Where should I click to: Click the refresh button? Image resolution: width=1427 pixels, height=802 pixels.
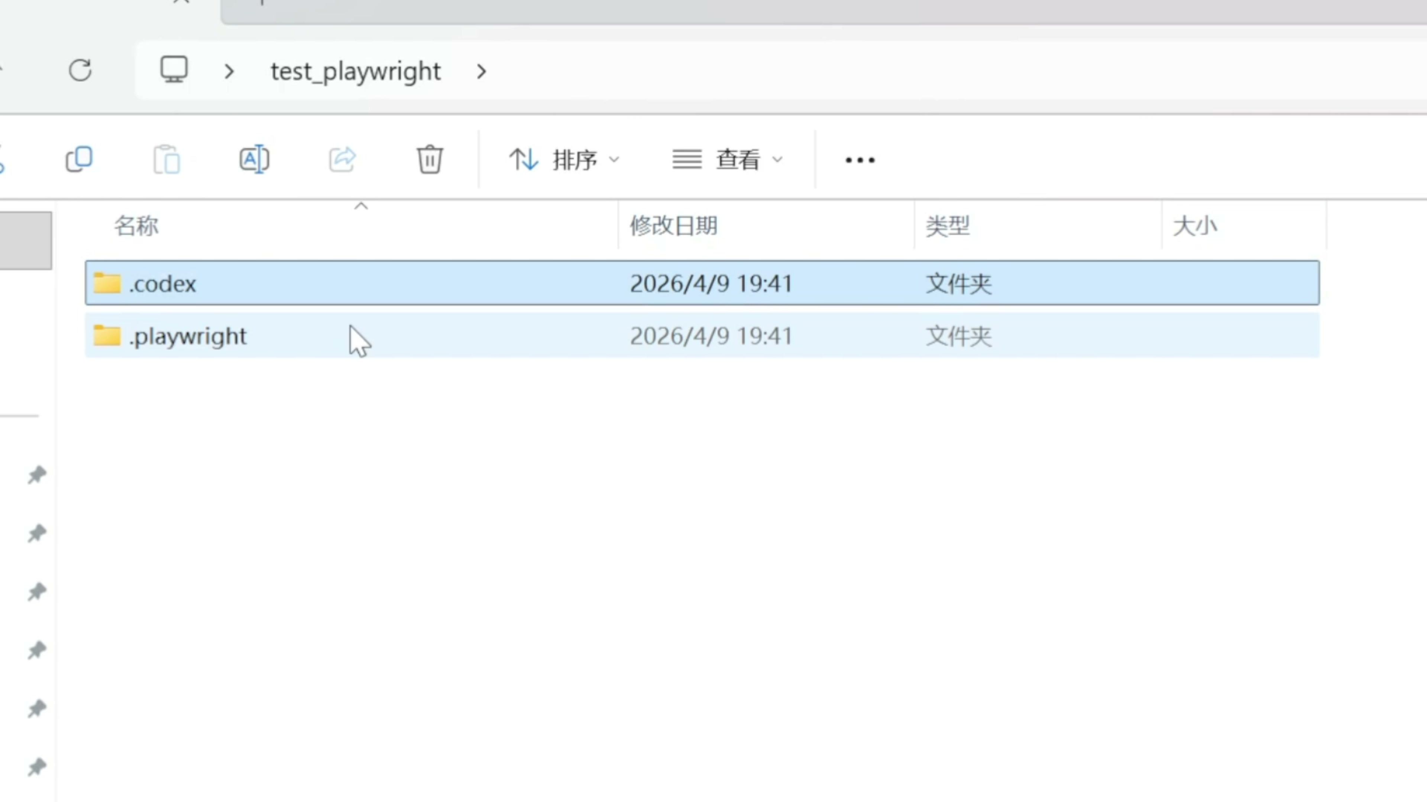pos(80,71)
